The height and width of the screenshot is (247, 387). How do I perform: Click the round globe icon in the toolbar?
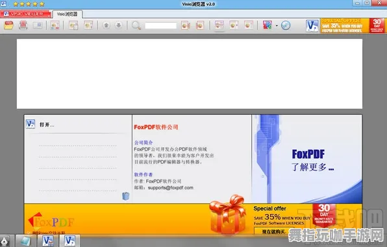pos(286,25)
